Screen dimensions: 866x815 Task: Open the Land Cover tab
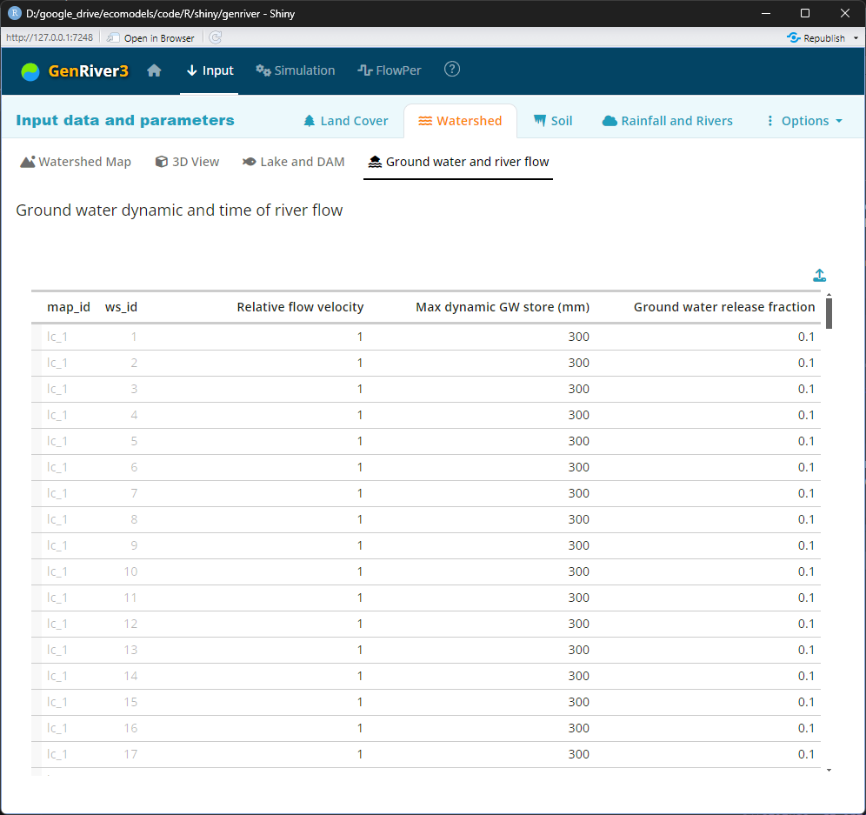(x=346, y=121)
